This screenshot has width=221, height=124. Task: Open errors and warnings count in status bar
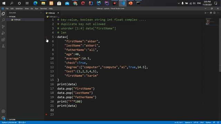click(x=22, y=123)
